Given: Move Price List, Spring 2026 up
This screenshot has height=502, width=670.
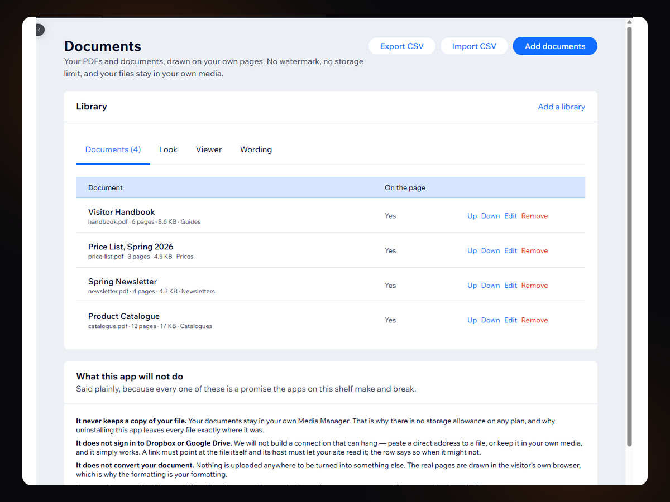Looking at the screenshot, I should click(472, 250).
